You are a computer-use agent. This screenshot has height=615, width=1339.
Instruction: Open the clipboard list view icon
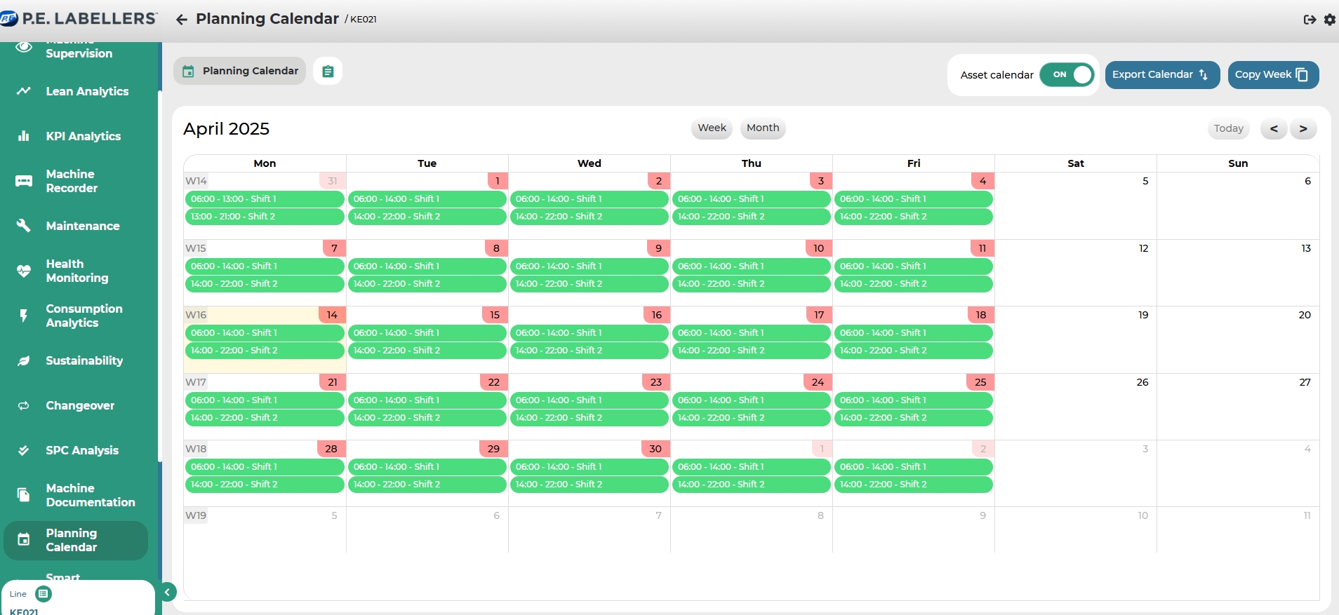point(328,72)
